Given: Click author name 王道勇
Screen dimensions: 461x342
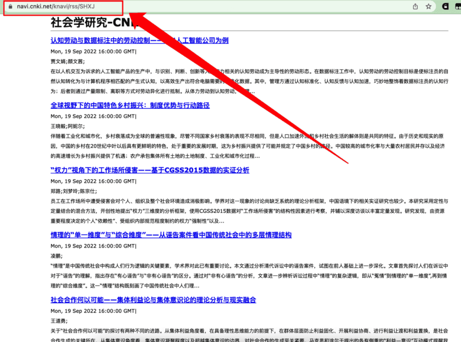Looking at the screenshot, I should click(59, 321).
